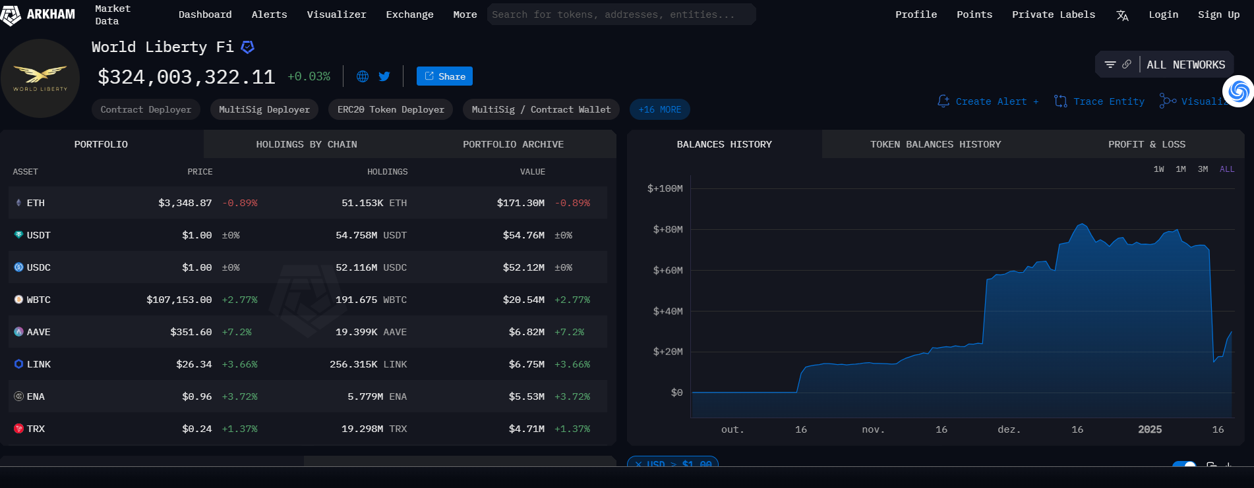
Task: Focus the token and address search field
Action: tap(621, 14)
